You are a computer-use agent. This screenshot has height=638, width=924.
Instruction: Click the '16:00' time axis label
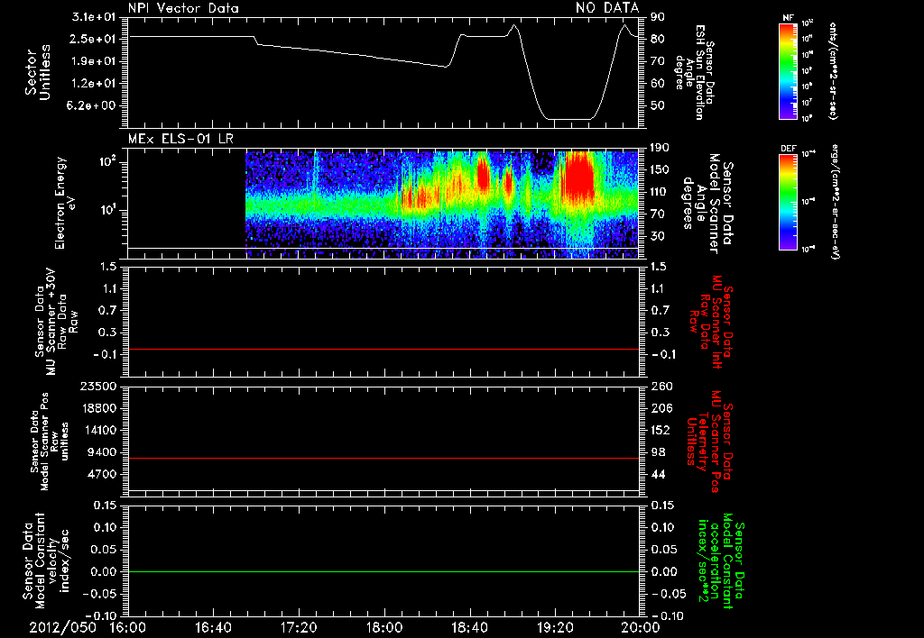pos(128,627)
